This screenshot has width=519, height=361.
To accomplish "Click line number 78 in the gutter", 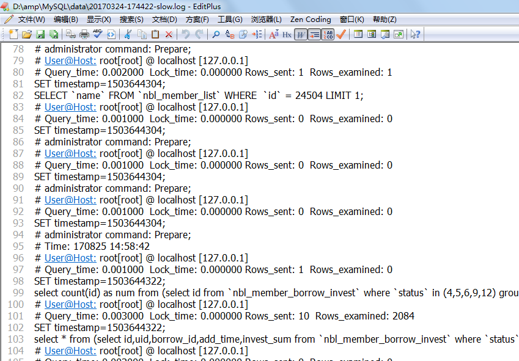I will point(18,49).
